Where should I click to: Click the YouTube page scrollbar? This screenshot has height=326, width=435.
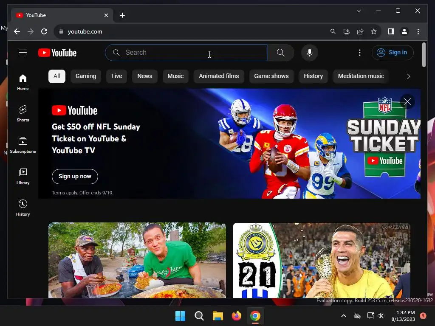[x=424, y=55]
